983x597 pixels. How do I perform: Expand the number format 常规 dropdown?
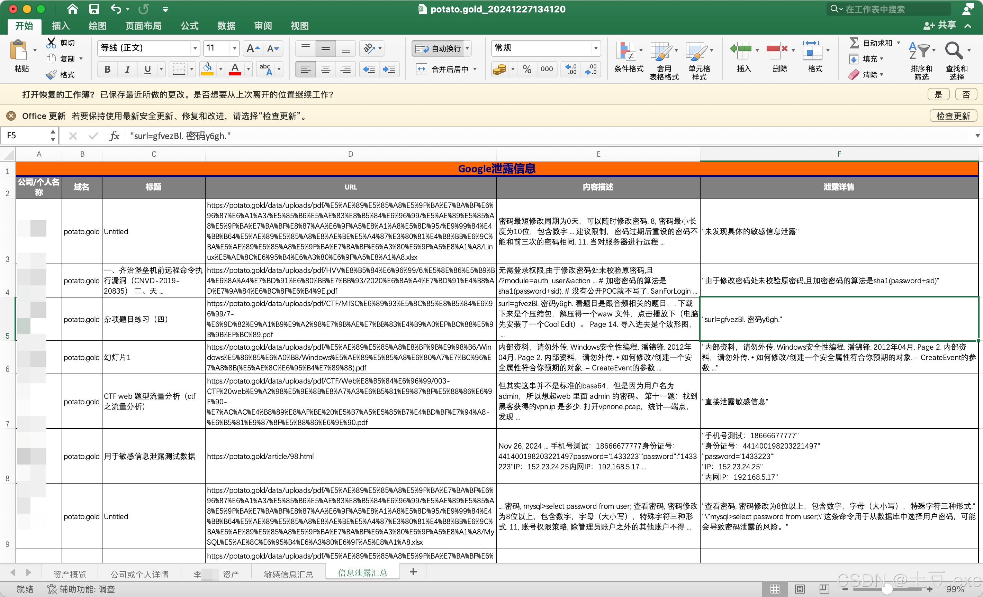click(x=595, y=48)
